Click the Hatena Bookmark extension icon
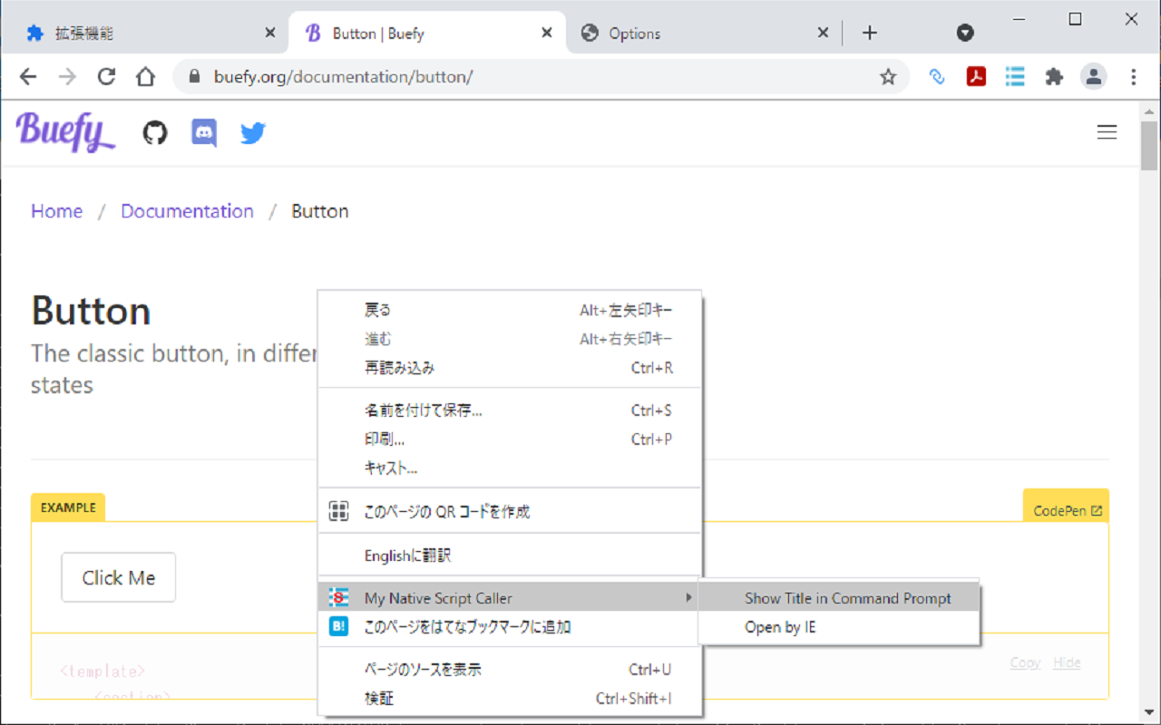This screenshot has height=725, width=1161. coord(337,626)
